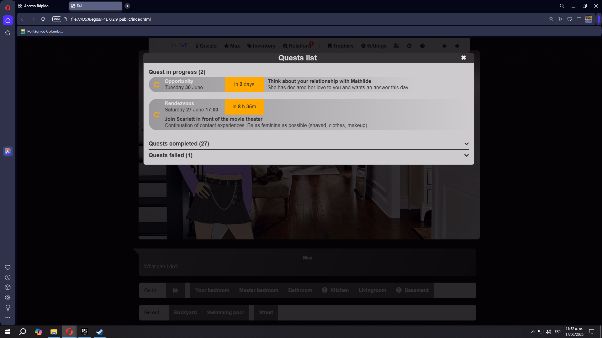This screenshot has width=602, height=338.
Task: Reload the page with refresh button
Action: [x=43, y=19]
